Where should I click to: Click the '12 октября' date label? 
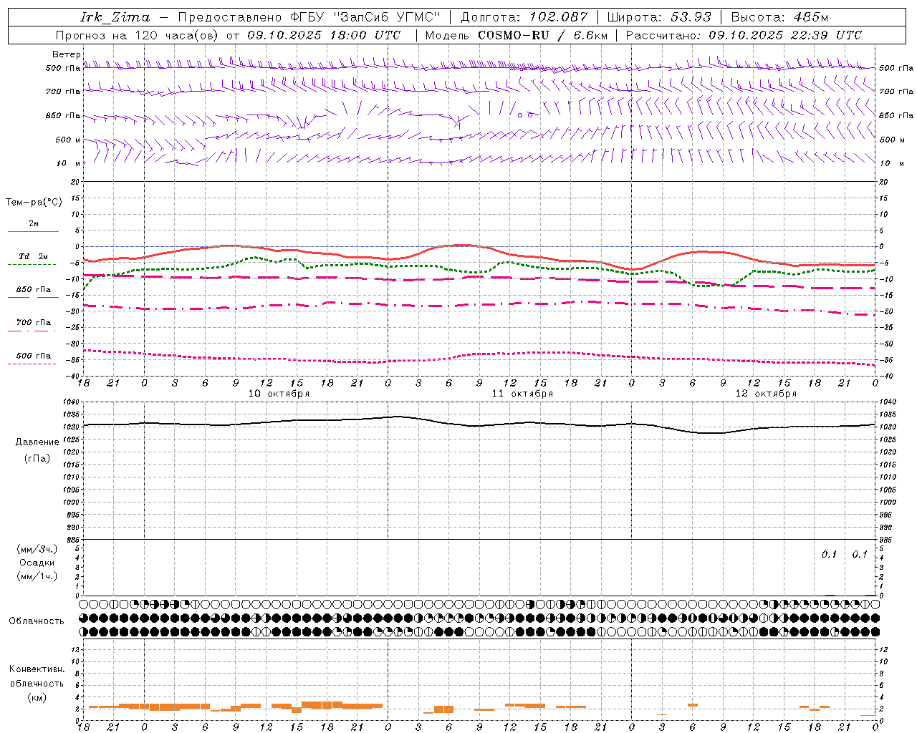pyautogui.click(x=766, y=394)
